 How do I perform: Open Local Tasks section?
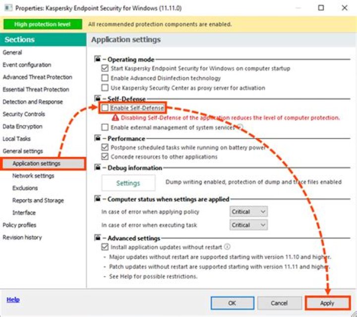click(x=16, y=139)
